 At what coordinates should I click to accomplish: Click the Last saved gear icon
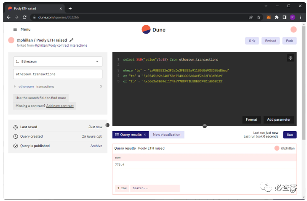[16, 127]
